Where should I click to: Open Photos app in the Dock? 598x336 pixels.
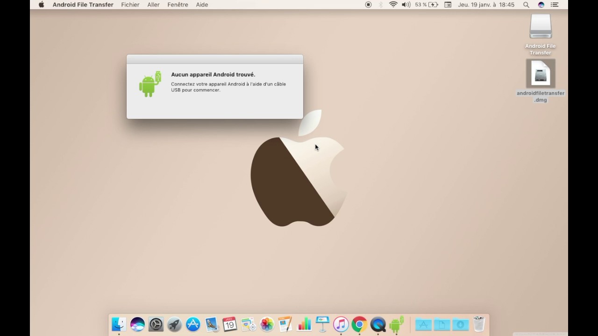click(x=267, y=324)
